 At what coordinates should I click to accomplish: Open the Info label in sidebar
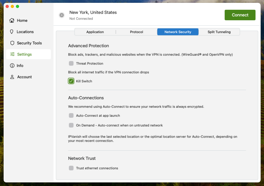pos(20,66)
